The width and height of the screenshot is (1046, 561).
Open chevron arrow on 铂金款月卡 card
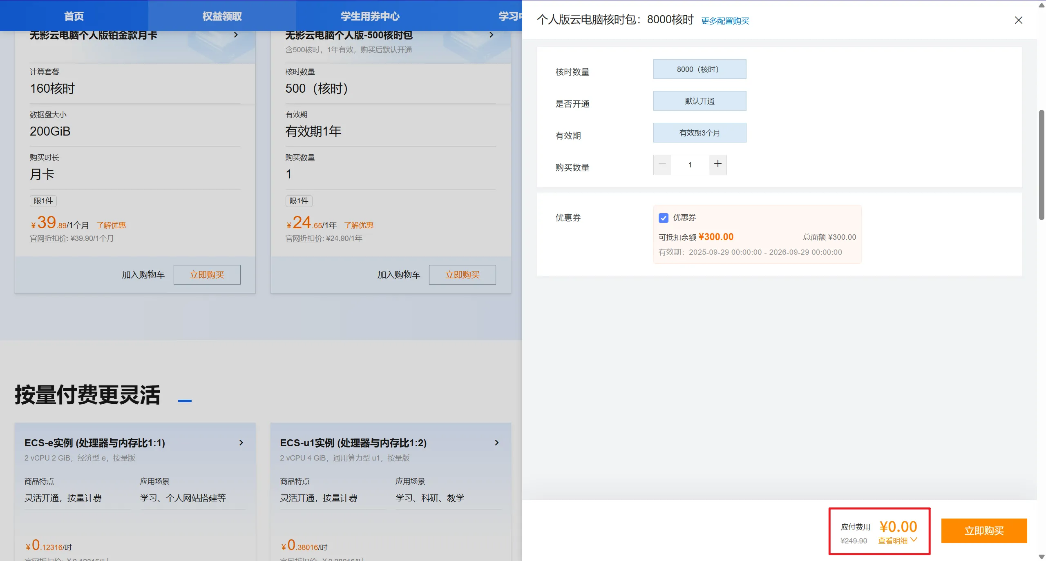point(236,35)
